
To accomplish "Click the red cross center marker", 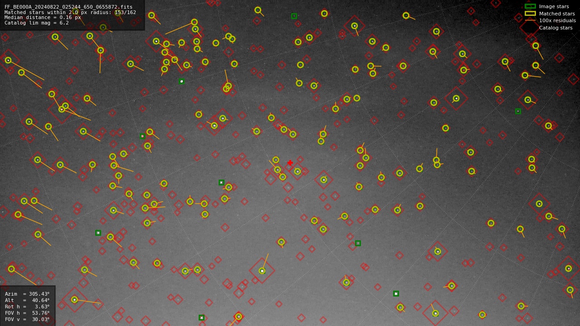I will click(290, 163).
